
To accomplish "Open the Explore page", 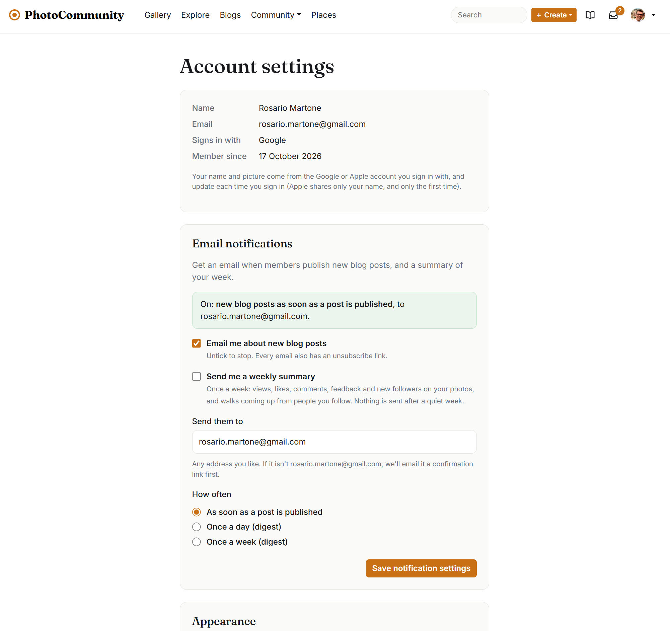I will [195, 15].
